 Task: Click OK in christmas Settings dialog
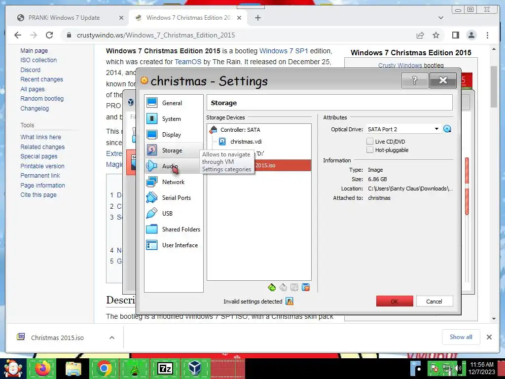pos(395,302)
